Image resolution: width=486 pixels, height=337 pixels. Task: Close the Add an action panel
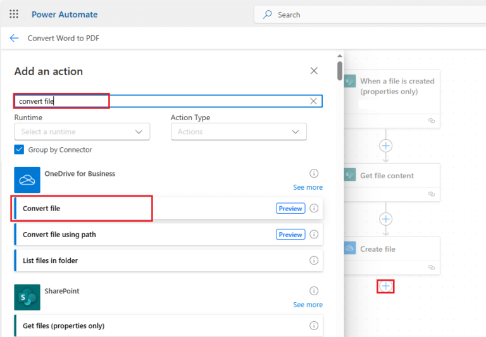click(314, 71)
